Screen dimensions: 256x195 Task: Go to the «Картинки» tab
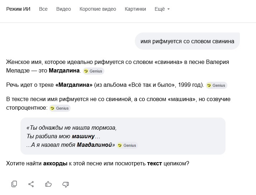(135, 9)
